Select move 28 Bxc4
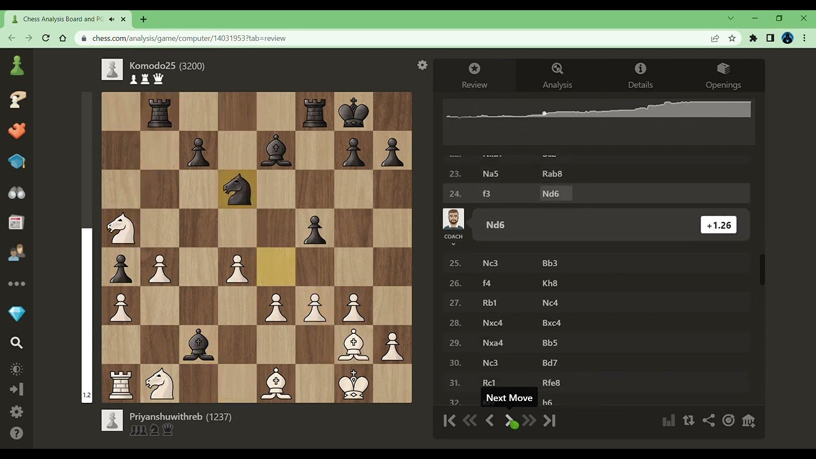816x459 pixels. click(x=551, y=323)
